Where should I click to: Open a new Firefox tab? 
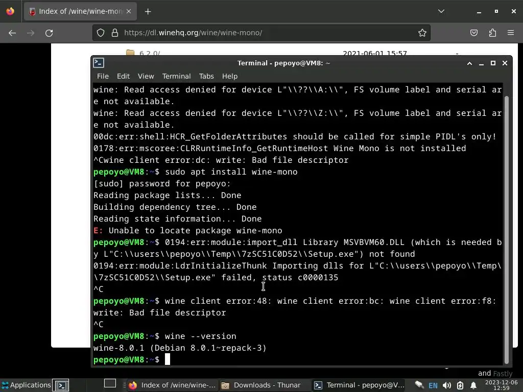click(148, 12)
